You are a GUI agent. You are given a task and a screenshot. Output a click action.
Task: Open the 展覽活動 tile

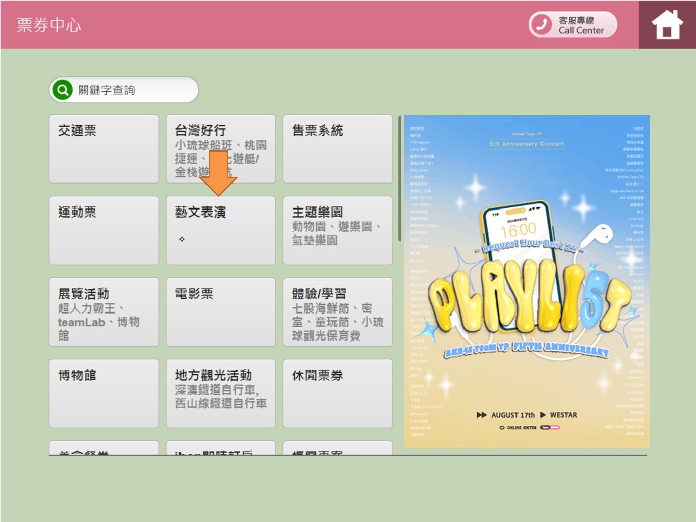[104, 312]
